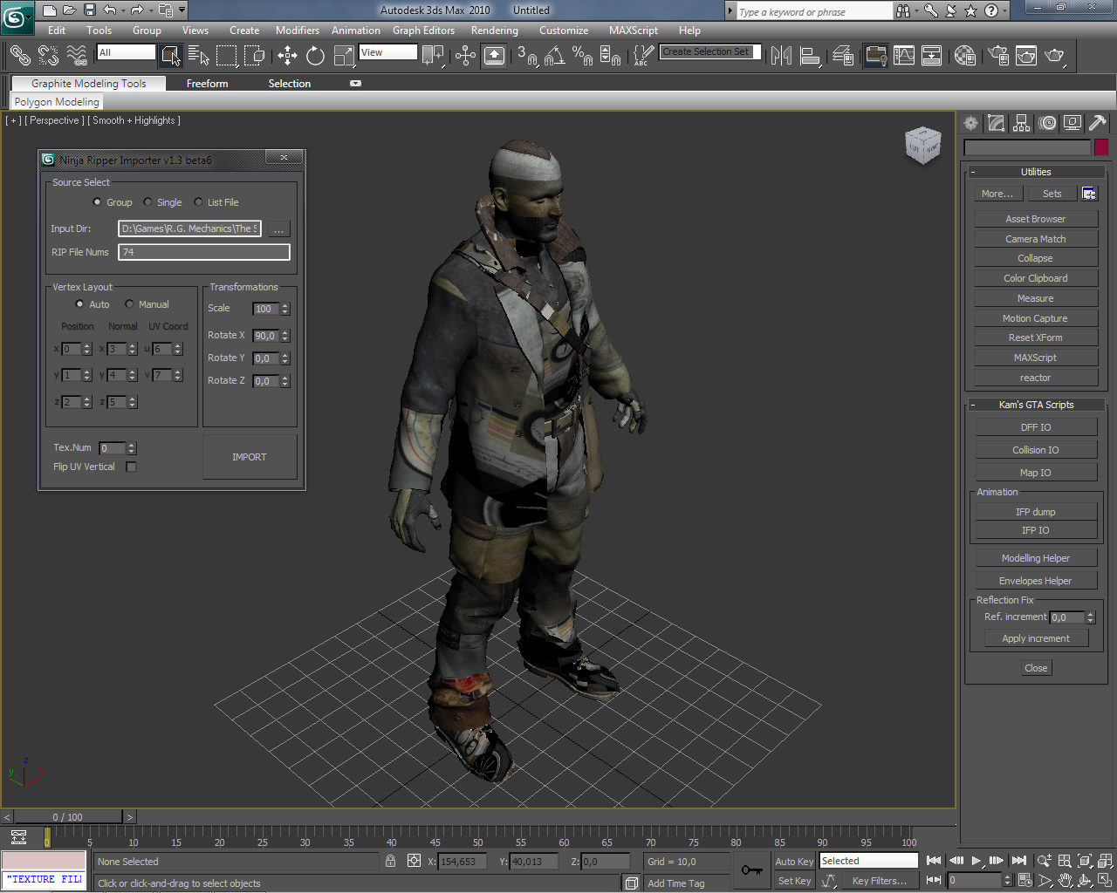Screen dimensions: 1117x893
Task: Increase the Scale spinner value
Action: 285,306
